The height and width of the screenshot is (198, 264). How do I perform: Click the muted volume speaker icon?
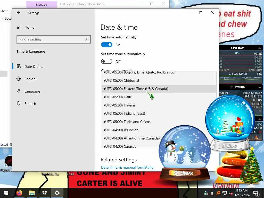(230, 193)
